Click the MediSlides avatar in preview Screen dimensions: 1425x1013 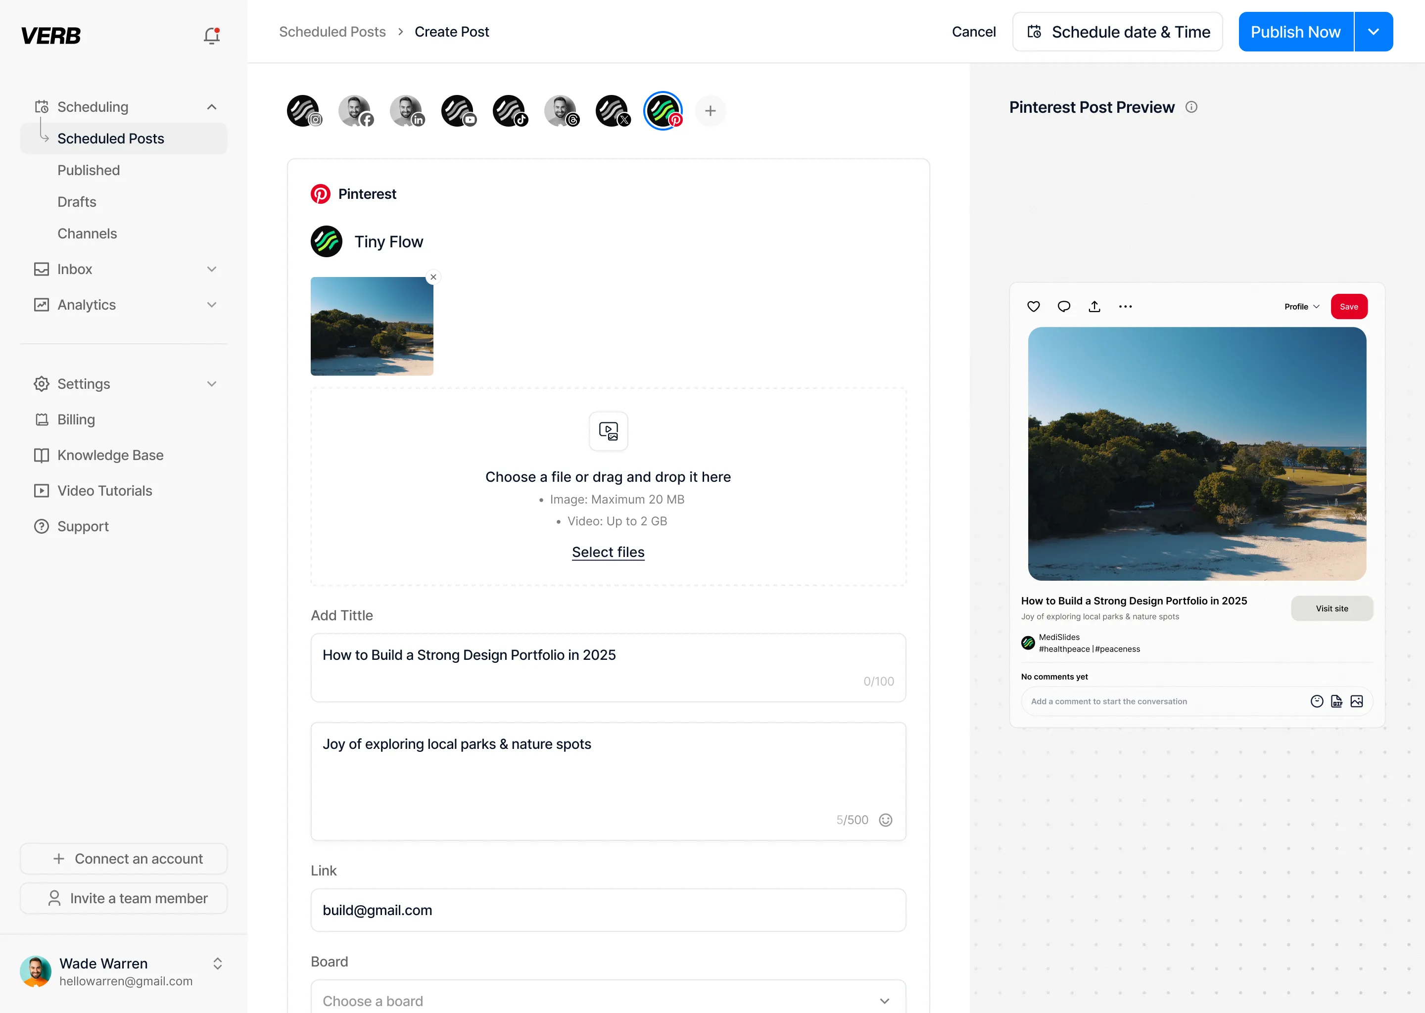tap(1028, 643)
